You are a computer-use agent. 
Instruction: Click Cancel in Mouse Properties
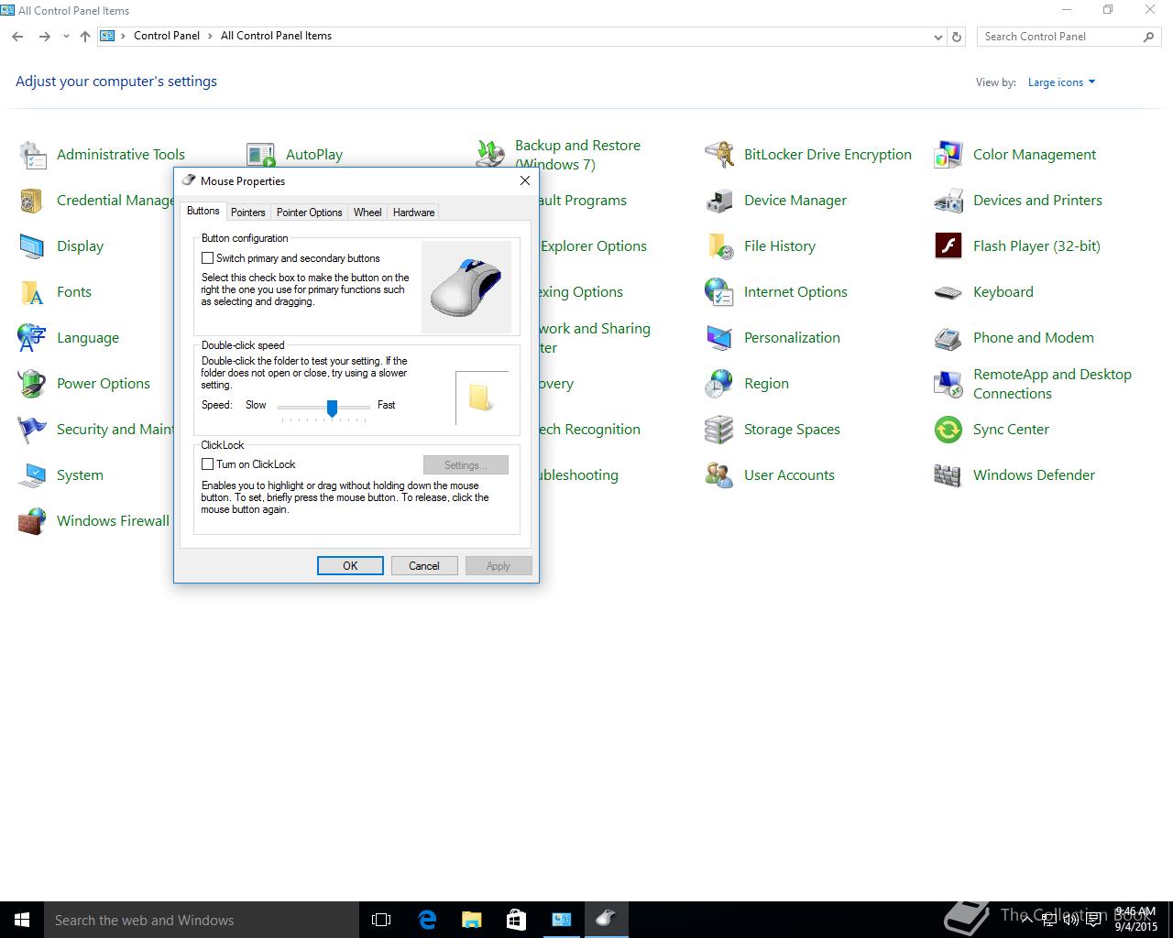point(424,566)
